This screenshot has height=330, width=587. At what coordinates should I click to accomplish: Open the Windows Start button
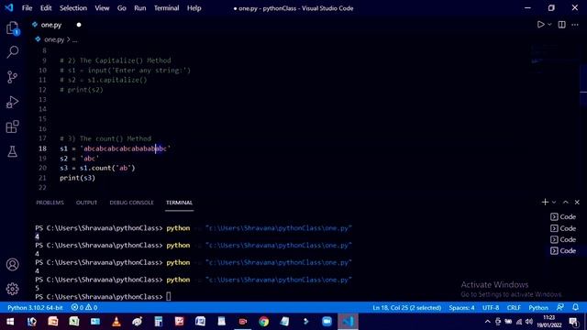[10, 322]
